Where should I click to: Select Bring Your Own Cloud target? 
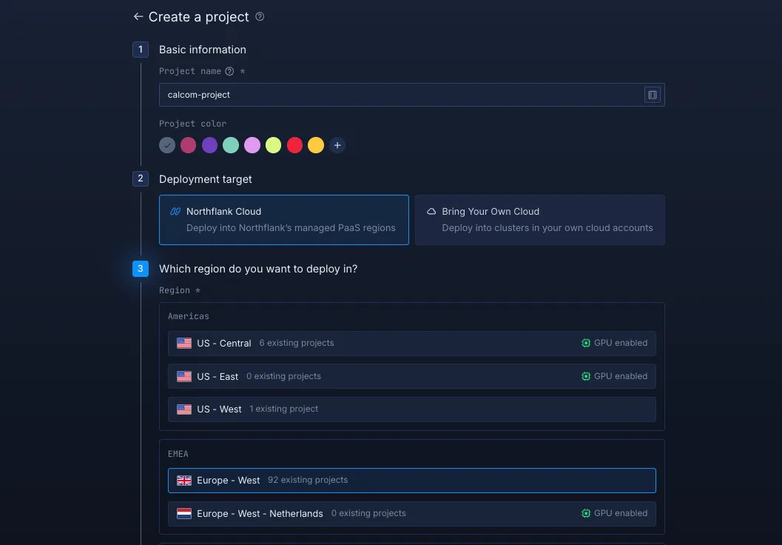coord(539,220)
